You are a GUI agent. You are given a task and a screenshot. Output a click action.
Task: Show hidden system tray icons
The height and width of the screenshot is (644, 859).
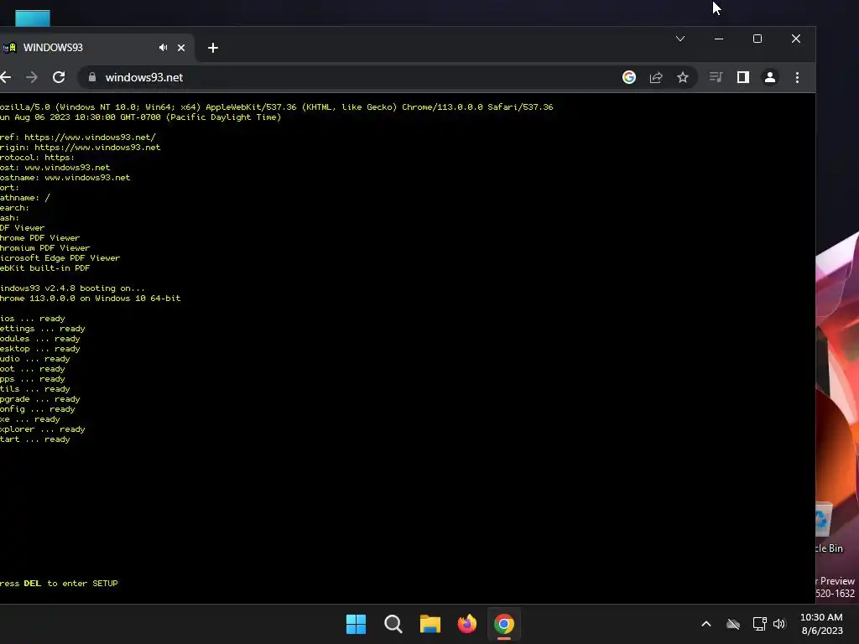(x=706, y=624)
